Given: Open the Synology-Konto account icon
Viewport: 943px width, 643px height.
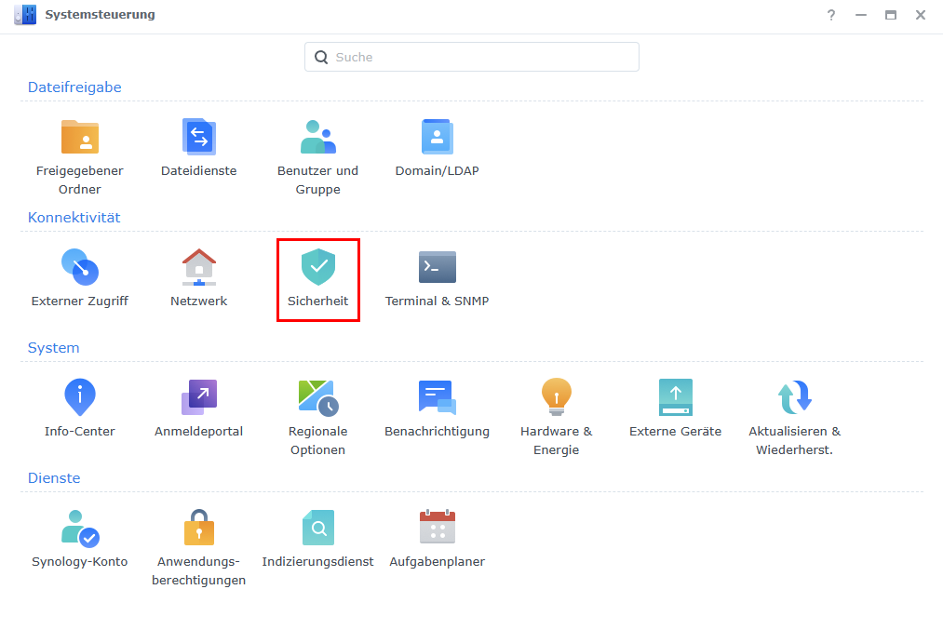Looking at the screenshot, I should point(80,529).
